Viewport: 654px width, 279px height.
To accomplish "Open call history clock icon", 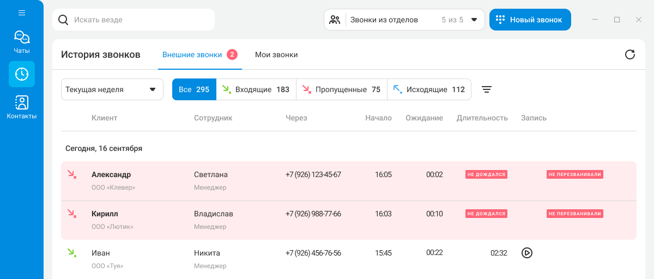I will 22,74.
